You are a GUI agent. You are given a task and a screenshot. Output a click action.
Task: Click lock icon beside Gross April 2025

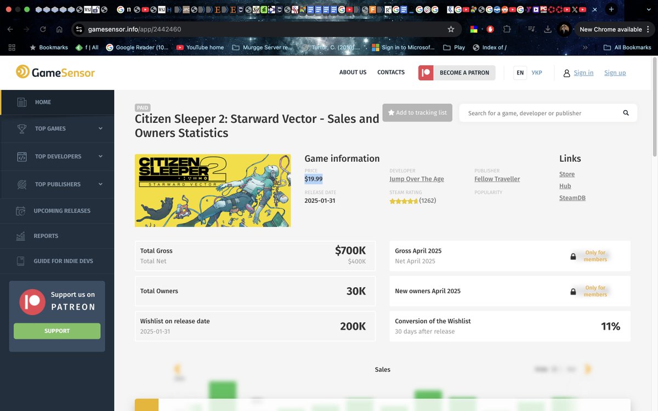[573, 256]
